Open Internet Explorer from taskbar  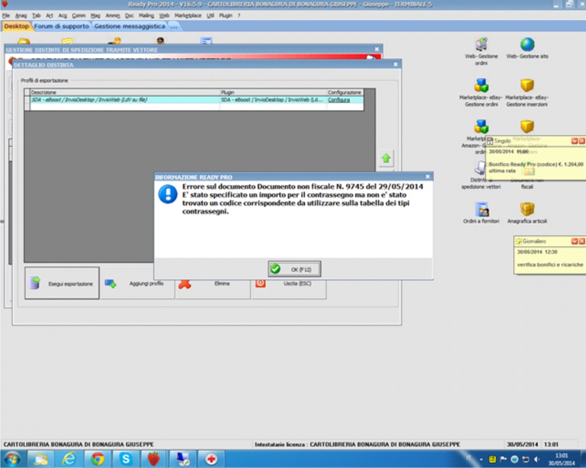coord(69,458)
